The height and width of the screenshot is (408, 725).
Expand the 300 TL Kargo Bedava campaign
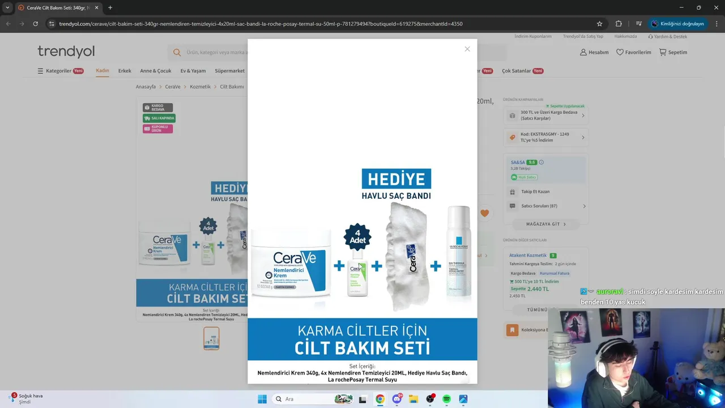546,116
